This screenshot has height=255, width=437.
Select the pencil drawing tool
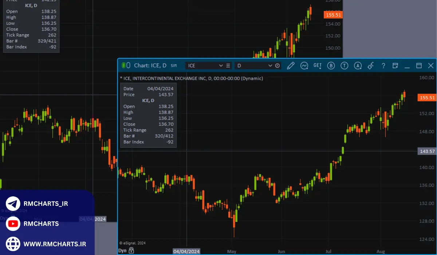tap(291, 66)
